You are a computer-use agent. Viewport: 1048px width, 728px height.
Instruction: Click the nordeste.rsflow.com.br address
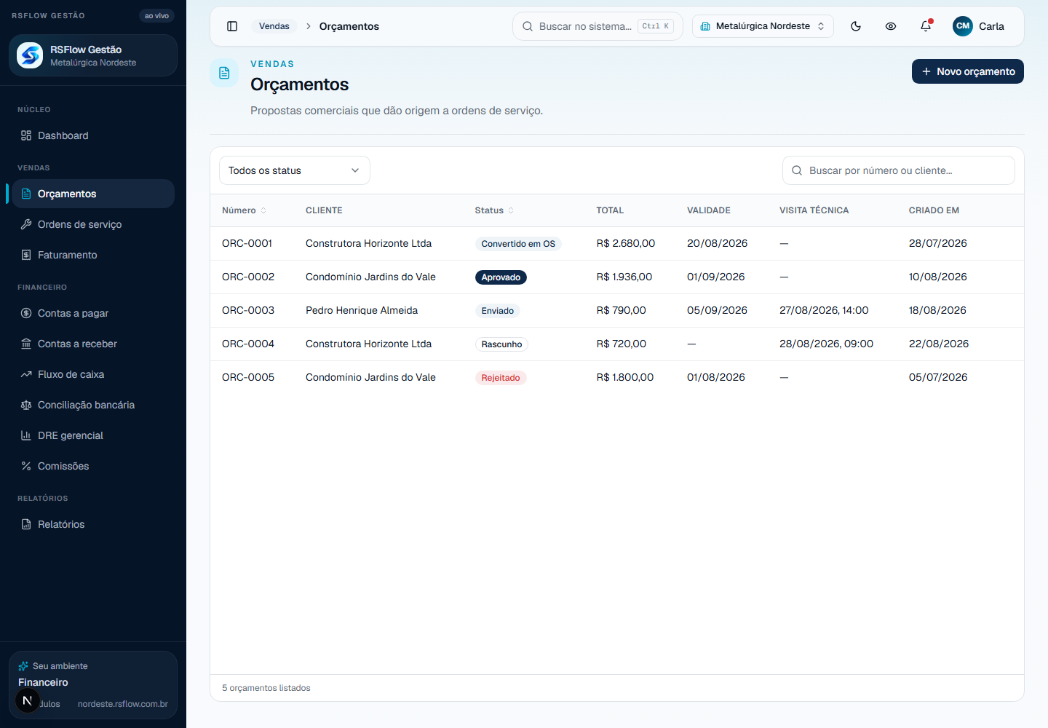pyautogui.click(x=123, y=704)
